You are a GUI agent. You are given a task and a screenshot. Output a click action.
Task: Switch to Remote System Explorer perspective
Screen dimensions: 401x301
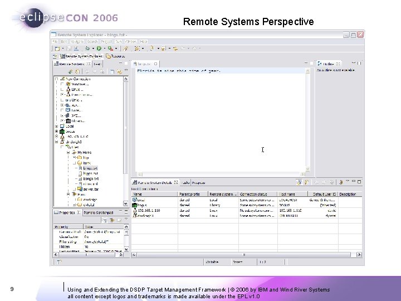click(81, 56)
